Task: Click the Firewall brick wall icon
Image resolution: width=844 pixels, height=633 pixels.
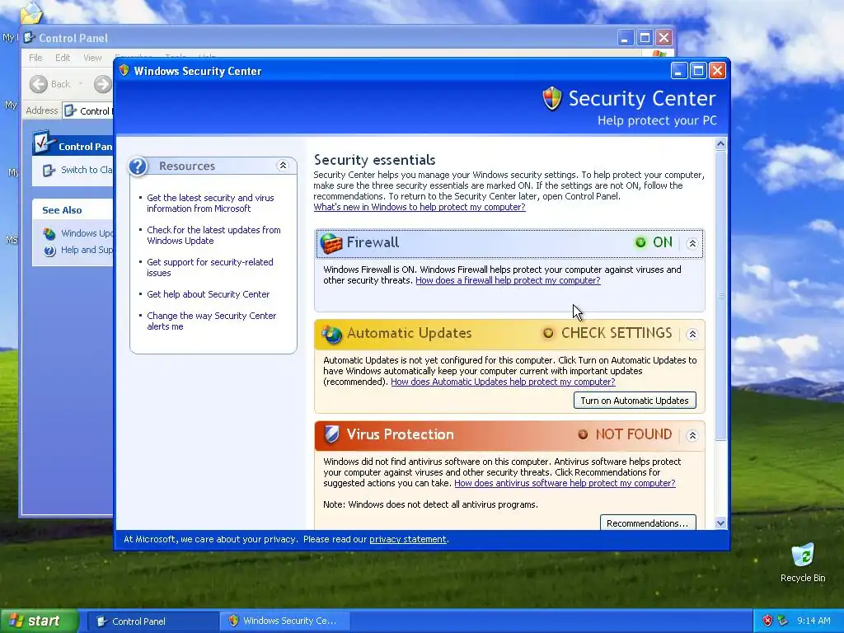Action: [x=331, y=243]
